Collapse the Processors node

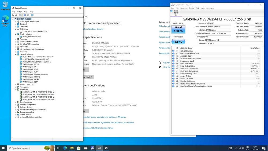pyautogui.click(x=15, y=89)
